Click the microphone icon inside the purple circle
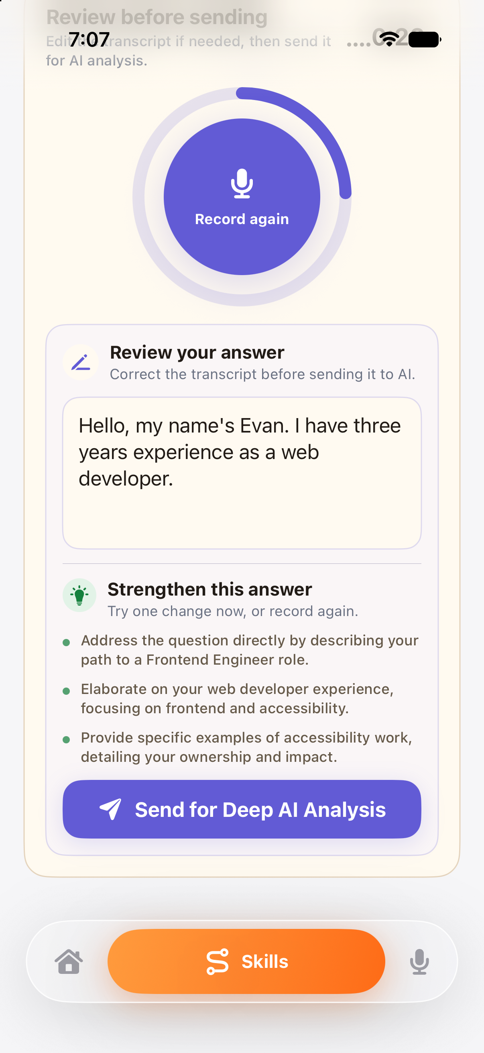The width and height of the screenshot is (484, 1053). (x=242, y=184)
